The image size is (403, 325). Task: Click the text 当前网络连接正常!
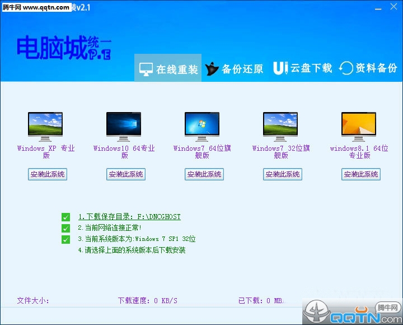(x=110, y=227)
